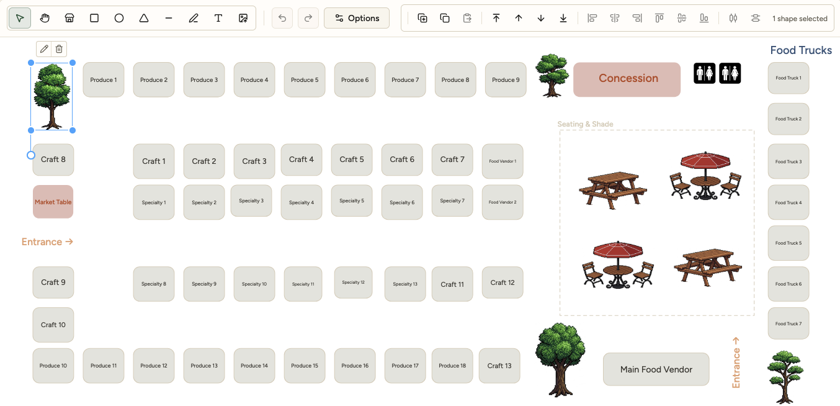Viewport: 840px width, 406px height.
Task: Select the Craft 10 booth
Action: pos(53,325)
